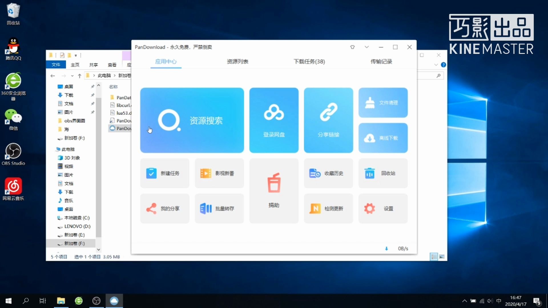Screen dimensions: 548x308
Task: Expand the Explorer ribbon chevron
Action: coord(436,65)
